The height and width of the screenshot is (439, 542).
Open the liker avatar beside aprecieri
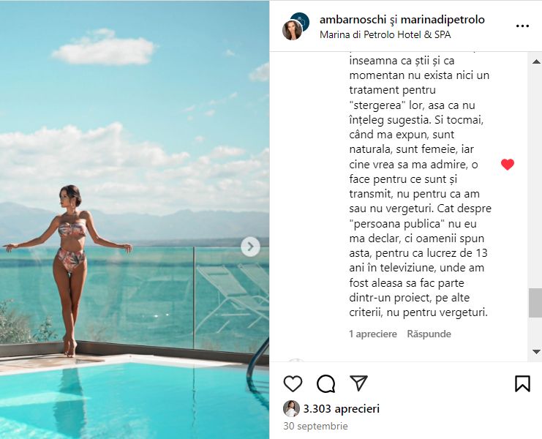291,408
